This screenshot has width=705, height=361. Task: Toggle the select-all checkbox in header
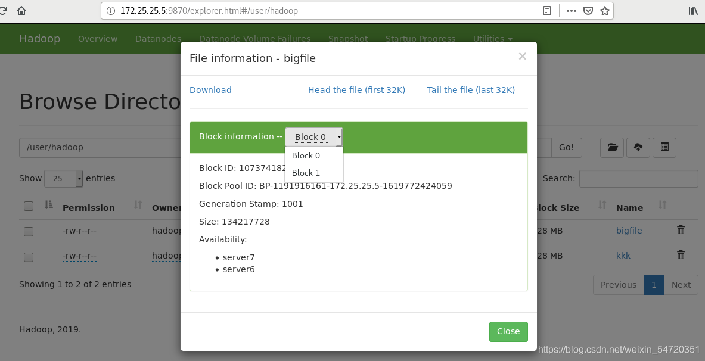pyautogui.click(x=29, y=206)
